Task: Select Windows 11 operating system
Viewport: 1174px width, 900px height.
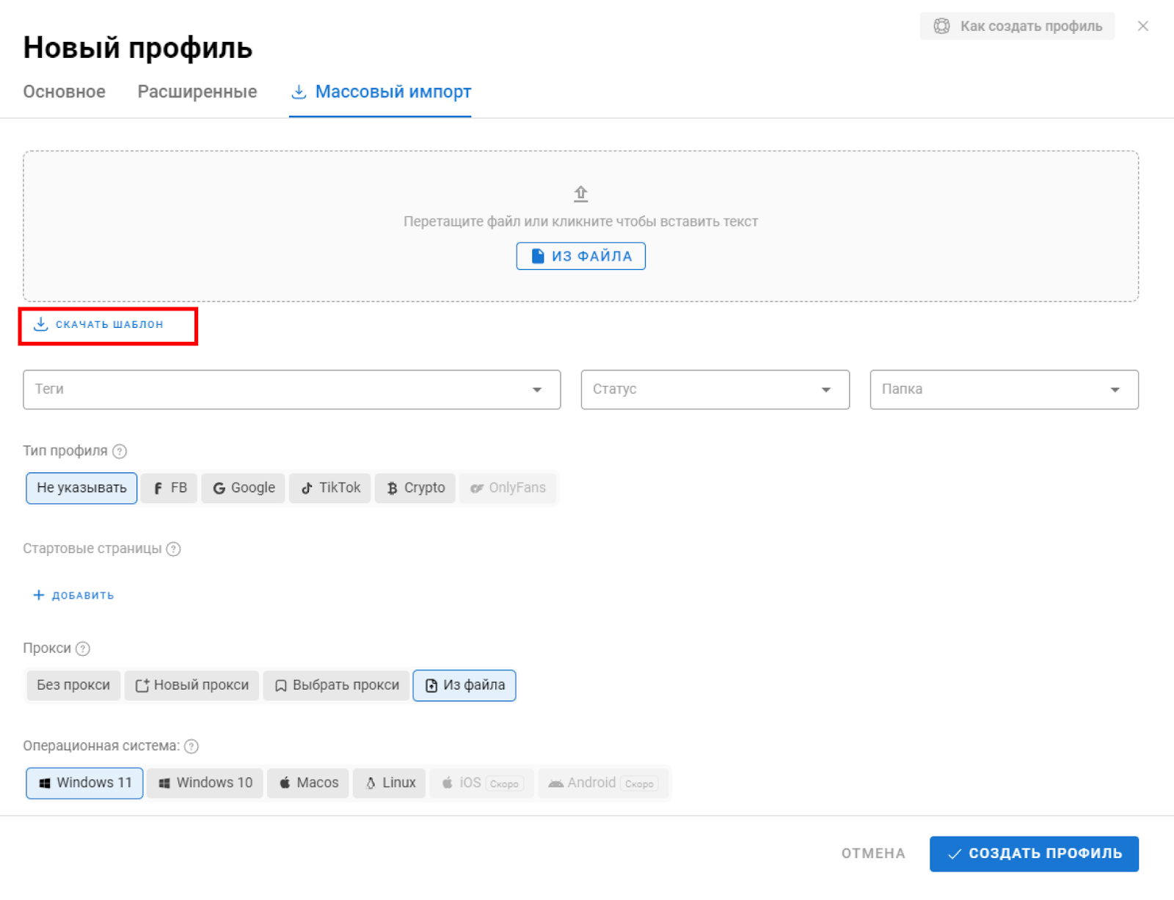Action: coord(84,783)
